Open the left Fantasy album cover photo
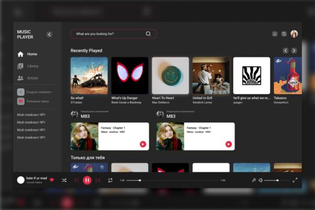 (85, 136)
